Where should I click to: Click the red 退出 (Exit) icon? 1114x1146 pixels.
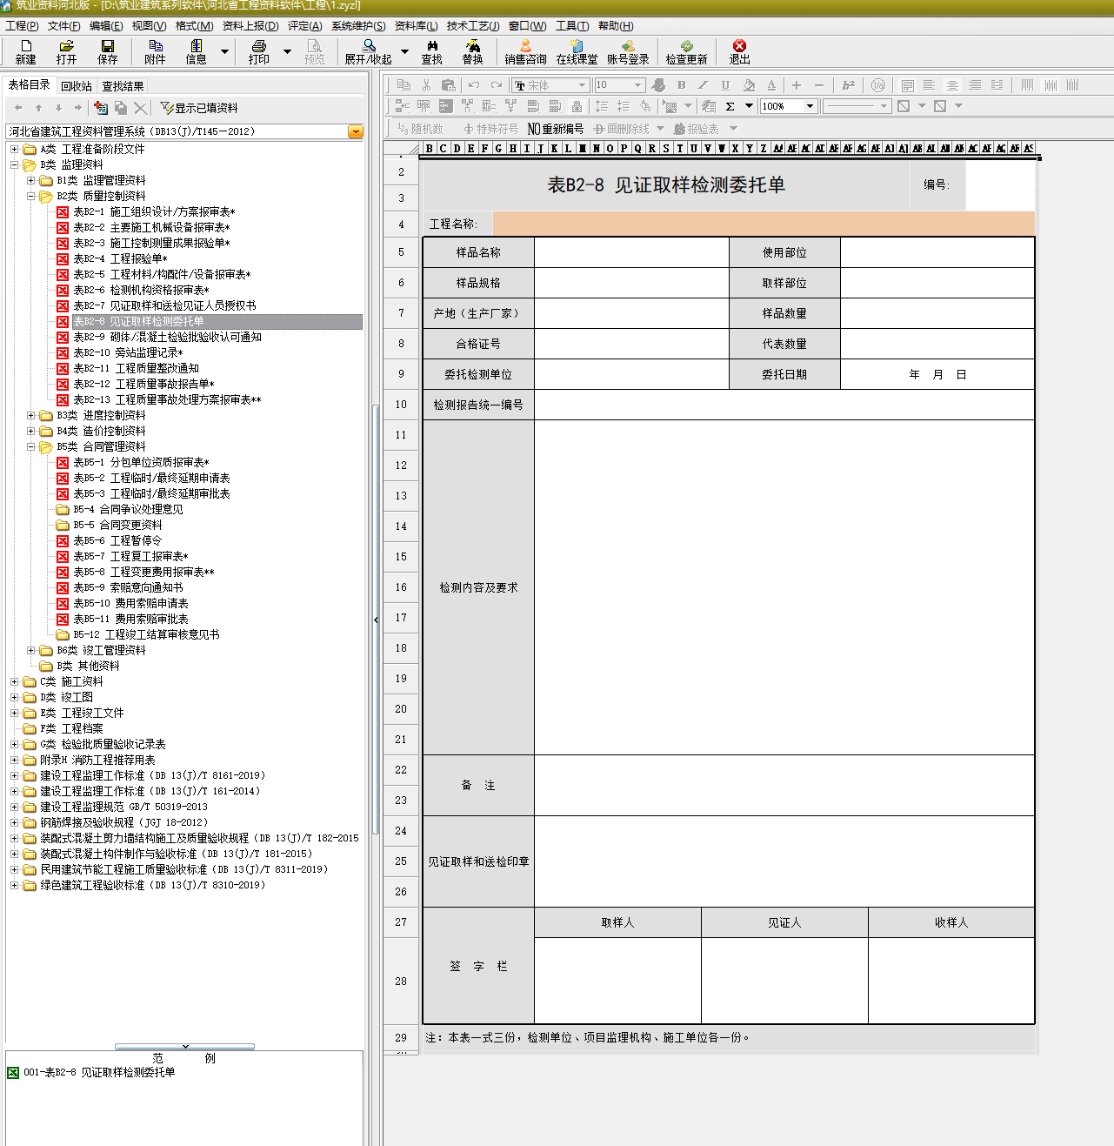[739, 52]
